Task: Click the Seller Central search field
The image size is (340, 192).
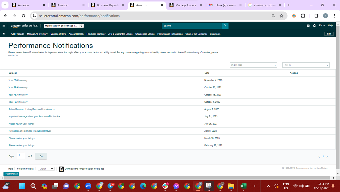Action: tap(192, 26)
